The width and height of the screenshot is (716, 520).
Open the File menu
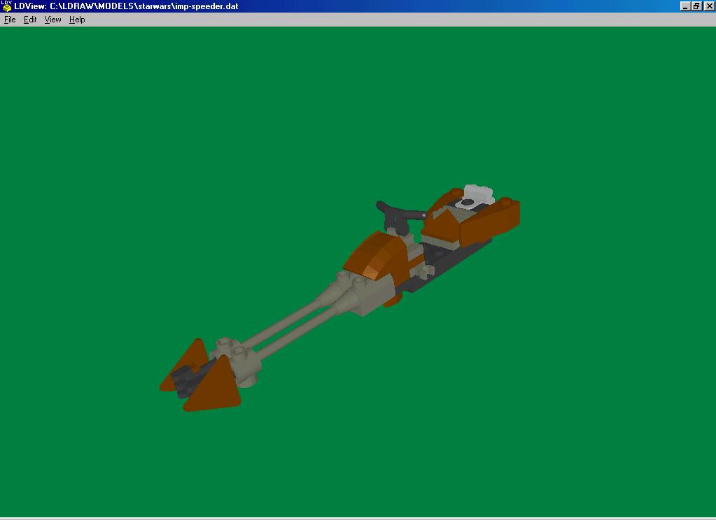click(x=9, y=20)
